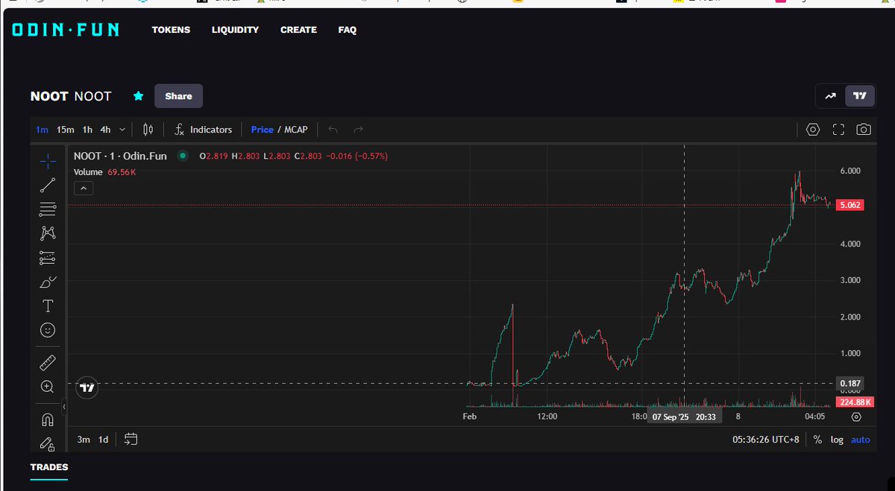Click the 07 Sep '25 20:33 time label

click(x=684, y=417)
